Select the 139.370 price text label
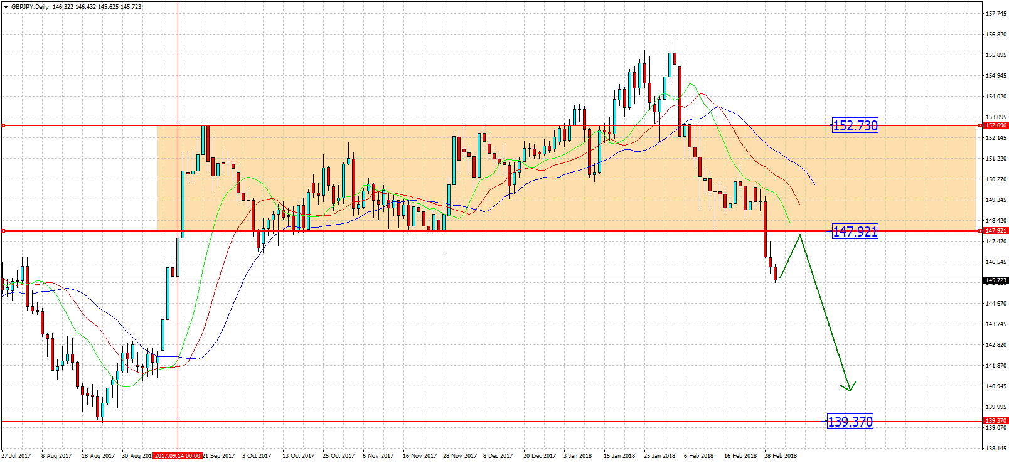1009x463 pixels. point(850,422)
